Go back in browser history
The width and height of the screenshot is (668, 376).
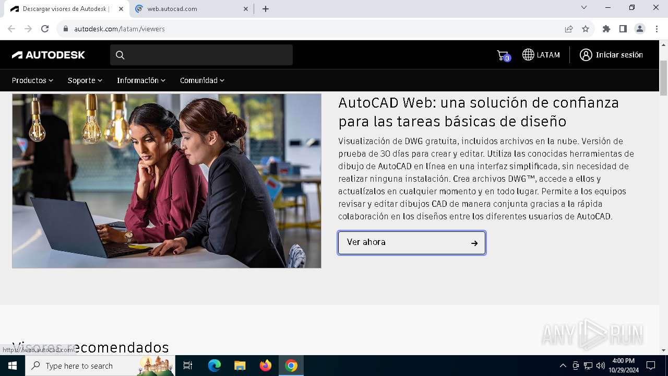click(x=11, y=29)
